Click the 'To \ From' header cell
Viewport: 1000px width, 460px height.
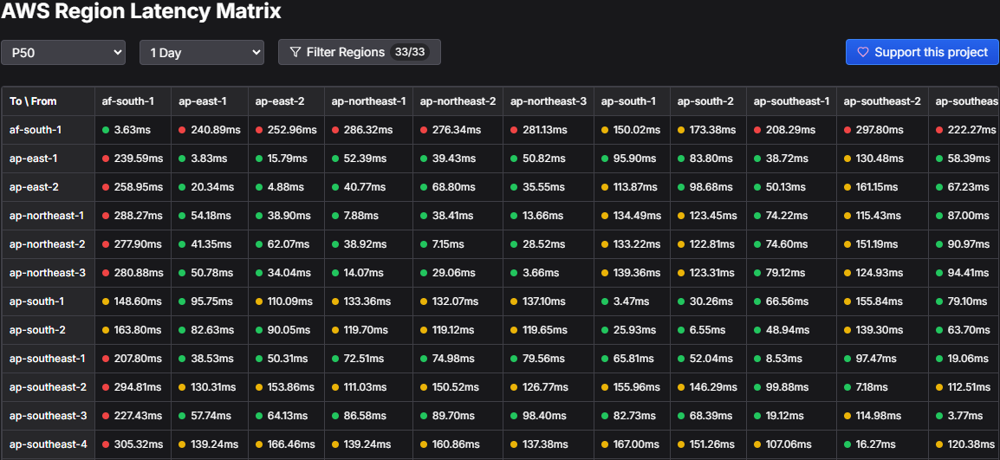[x=49, y=100]
